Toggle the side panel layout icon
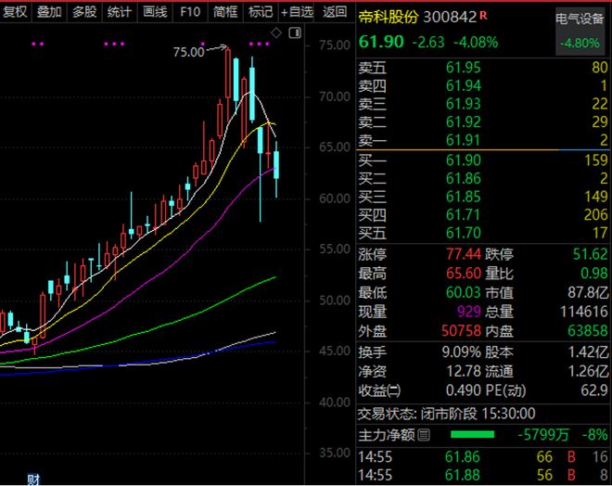This screenshot has height=486, width=612. coord(295,32)
